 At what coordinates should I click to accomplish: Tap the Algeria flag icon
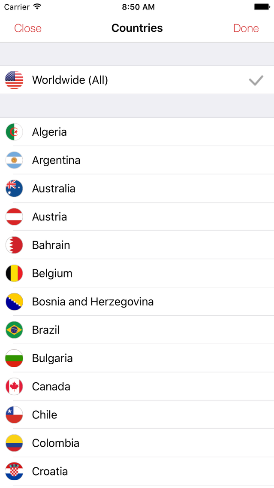[14, 132]
